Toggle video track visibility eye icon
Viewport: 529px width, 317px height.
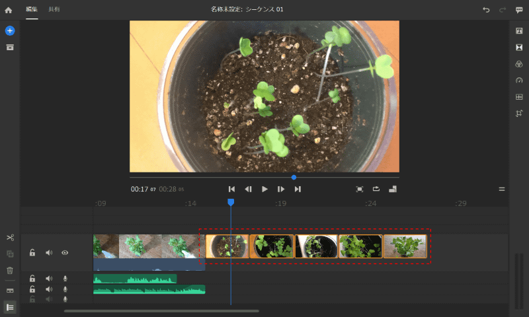point(65,252)
